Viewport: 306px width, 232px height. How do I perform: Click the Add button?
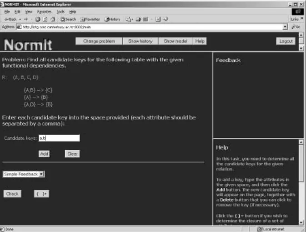(44, 154)
